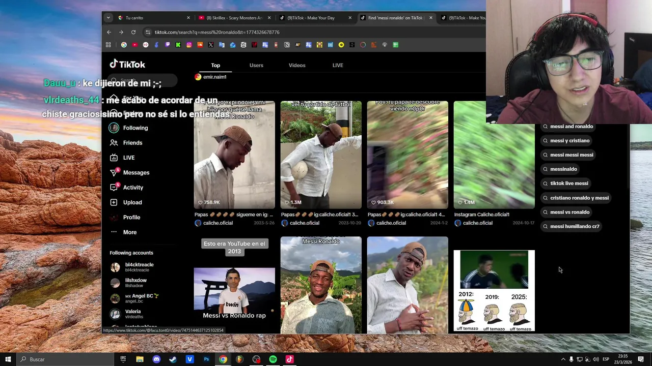Open the bookmarks apps grid icon
Screen dimensions: 652x366
pos(108,45)
